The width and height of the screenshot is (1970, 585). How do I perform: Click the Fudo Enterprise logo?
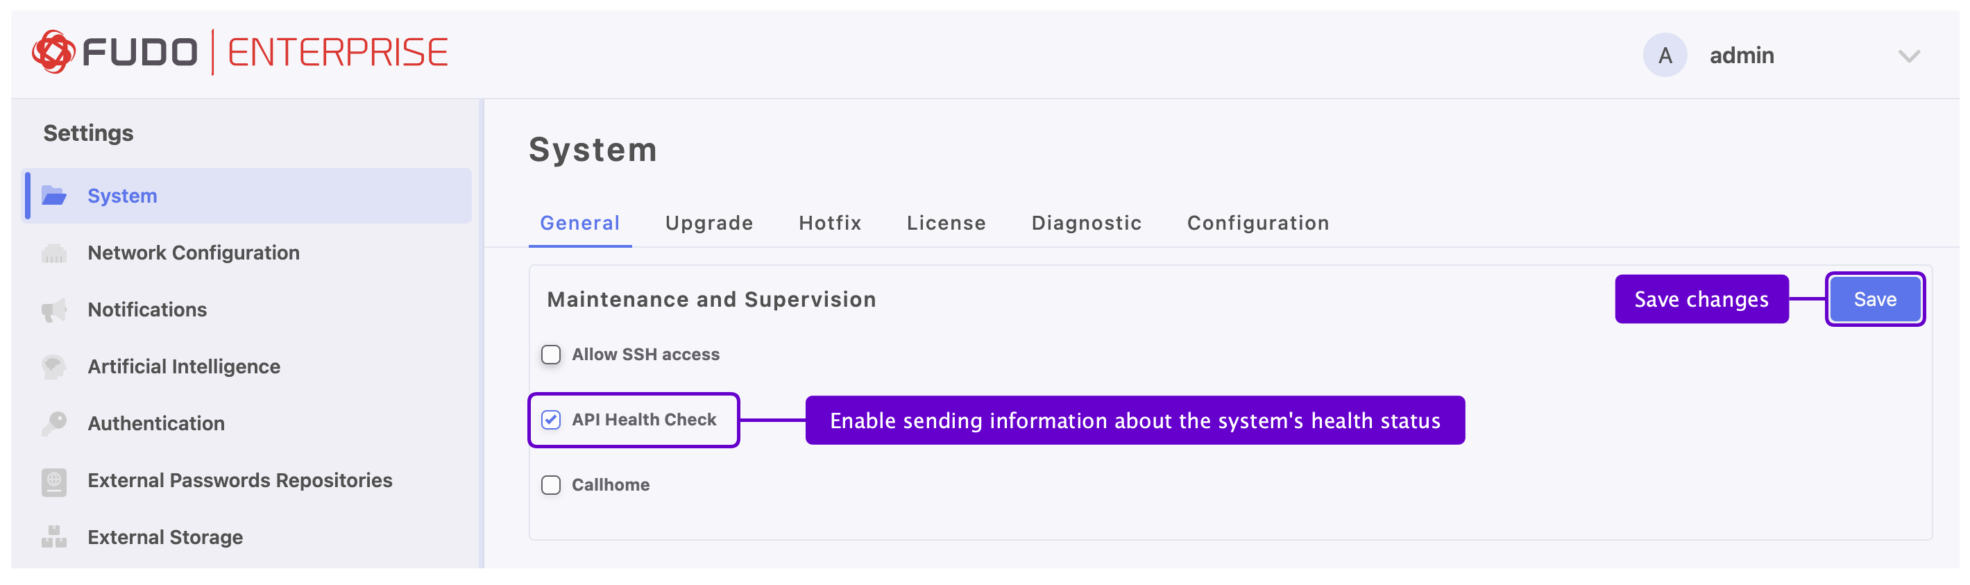(239, 52)
